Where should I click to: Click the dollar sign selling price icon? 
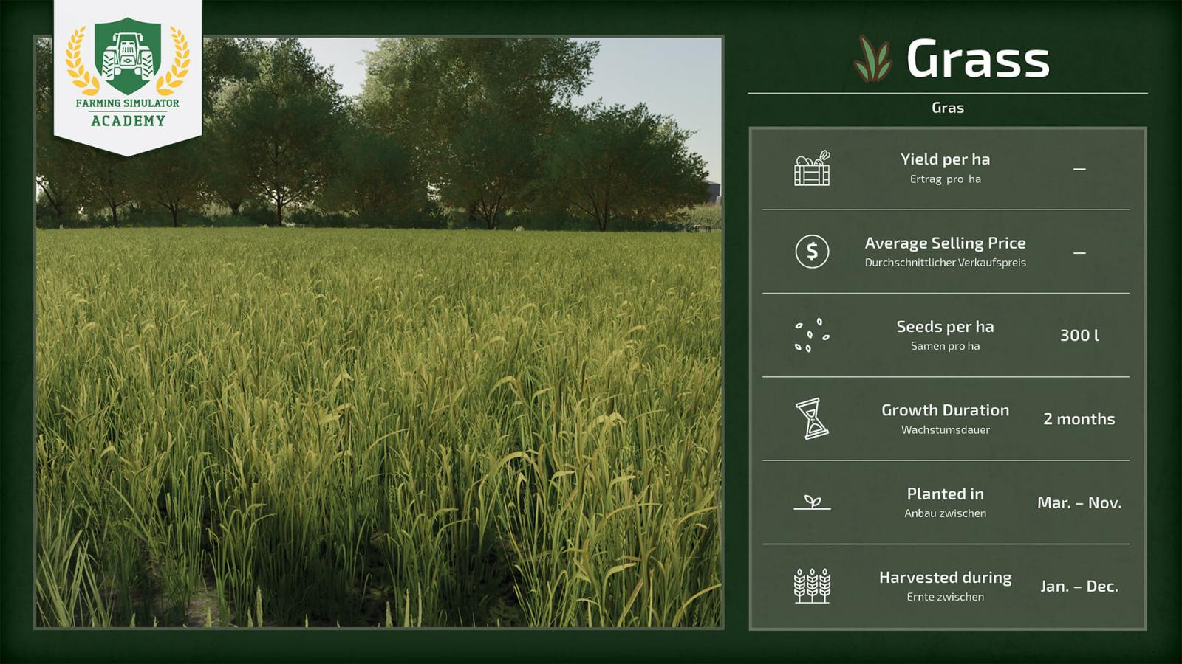pyautogui.click(x=812, y=252)
